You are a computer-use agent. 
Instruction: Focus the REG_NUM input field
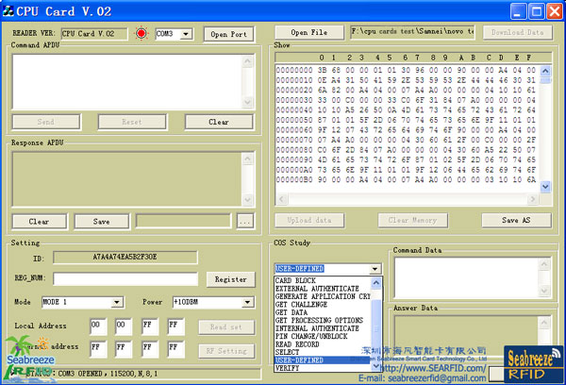pos(125,279)
